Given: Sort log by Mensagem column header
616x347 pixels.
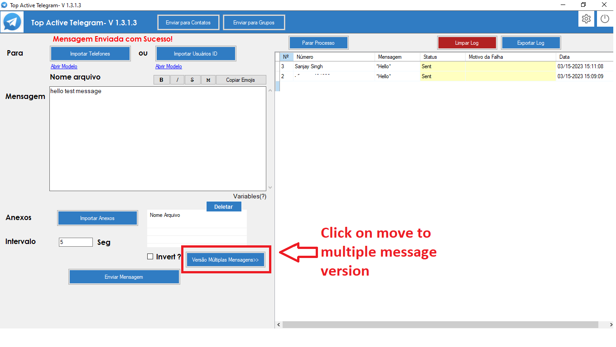Looking at the screenshot, I should (398, 57).
